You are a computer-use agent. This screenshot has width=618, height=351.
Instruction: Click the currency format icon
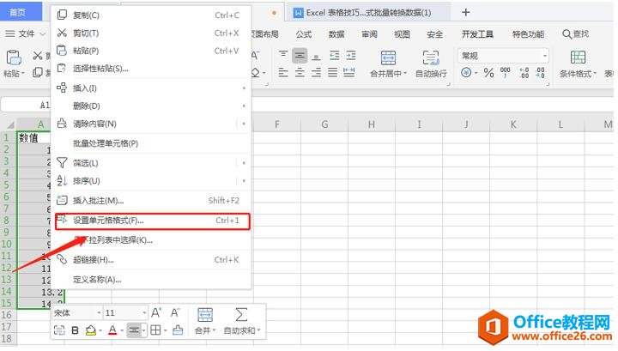point(466,72)
